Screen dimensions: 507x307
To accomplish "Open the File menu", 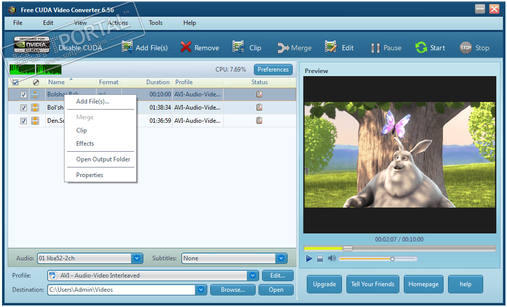I will 18,23.
